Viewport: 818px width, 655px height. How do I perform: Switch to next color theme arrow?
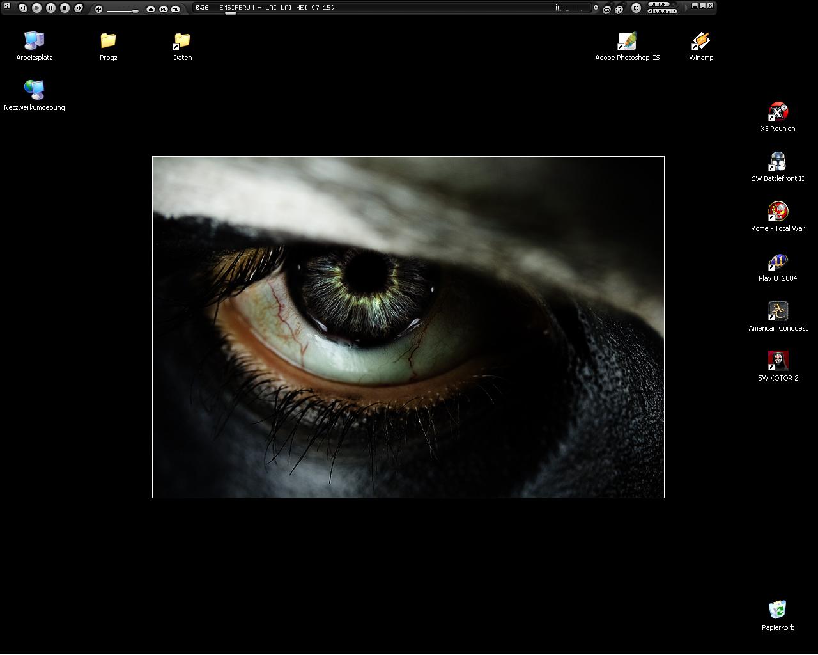click(675, 11)
